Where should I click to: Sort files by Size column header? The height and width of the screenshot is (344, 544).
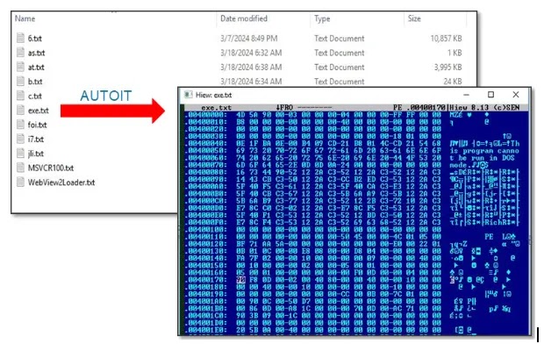(414, 18)
